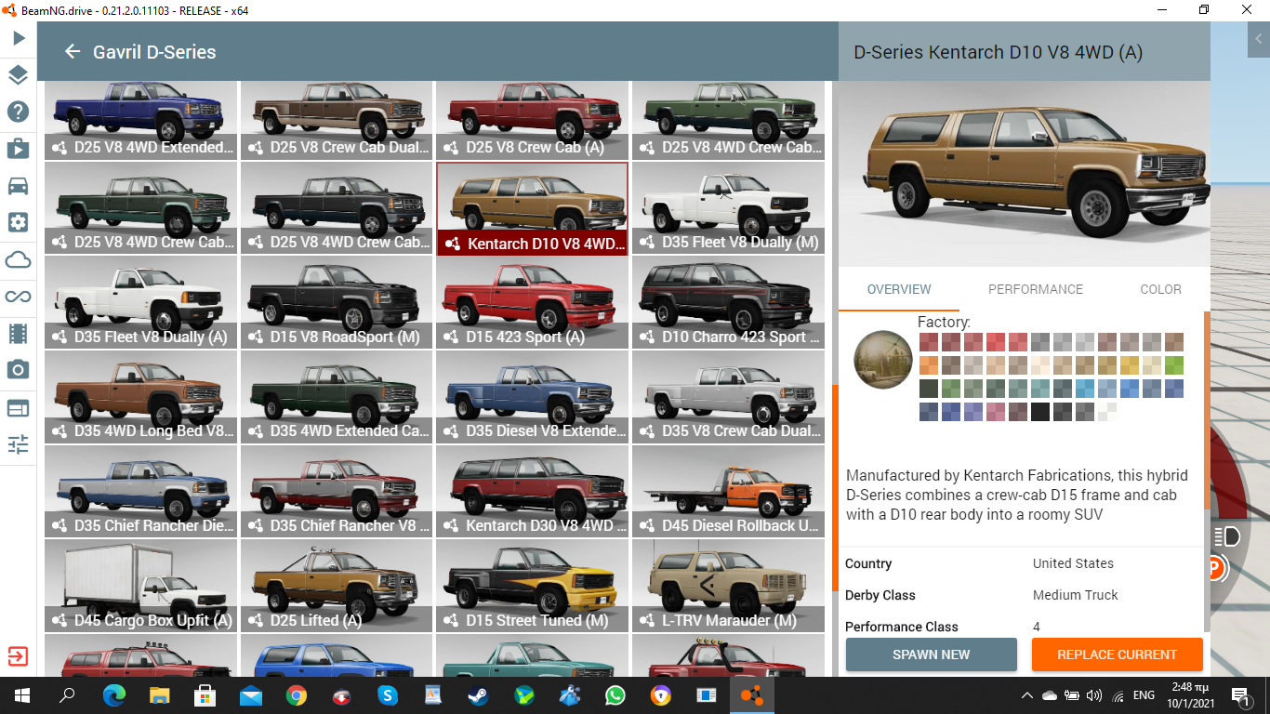Pick the golden yellow factory color swatch

tap(1130, 365)
